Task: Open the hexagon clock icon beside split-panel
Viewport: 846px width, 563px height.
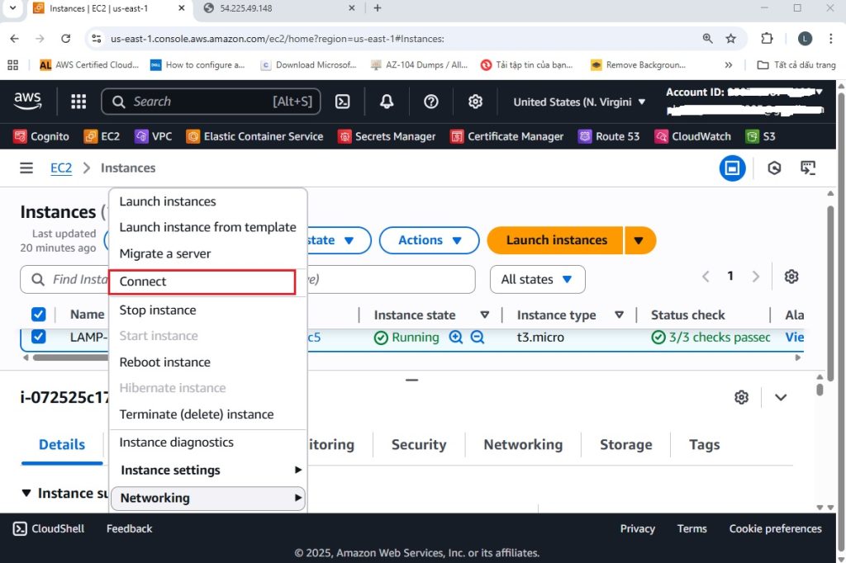Action: (774, 168)
